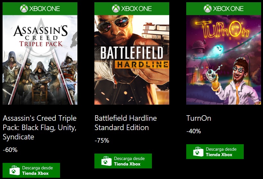The image size is (263, 179).
Task: Select the Battlefield Hardline Standard Edition title
Action: [126, 123]
